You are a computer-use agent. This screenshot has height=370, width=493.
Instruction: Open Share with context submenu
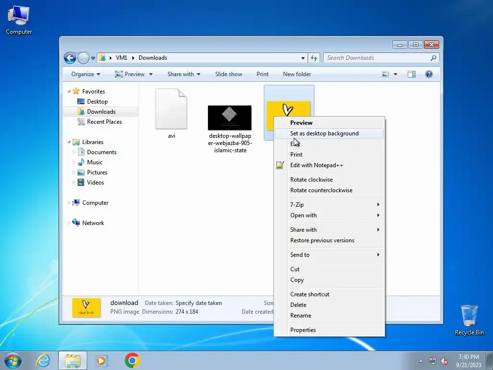click(329, 230)
